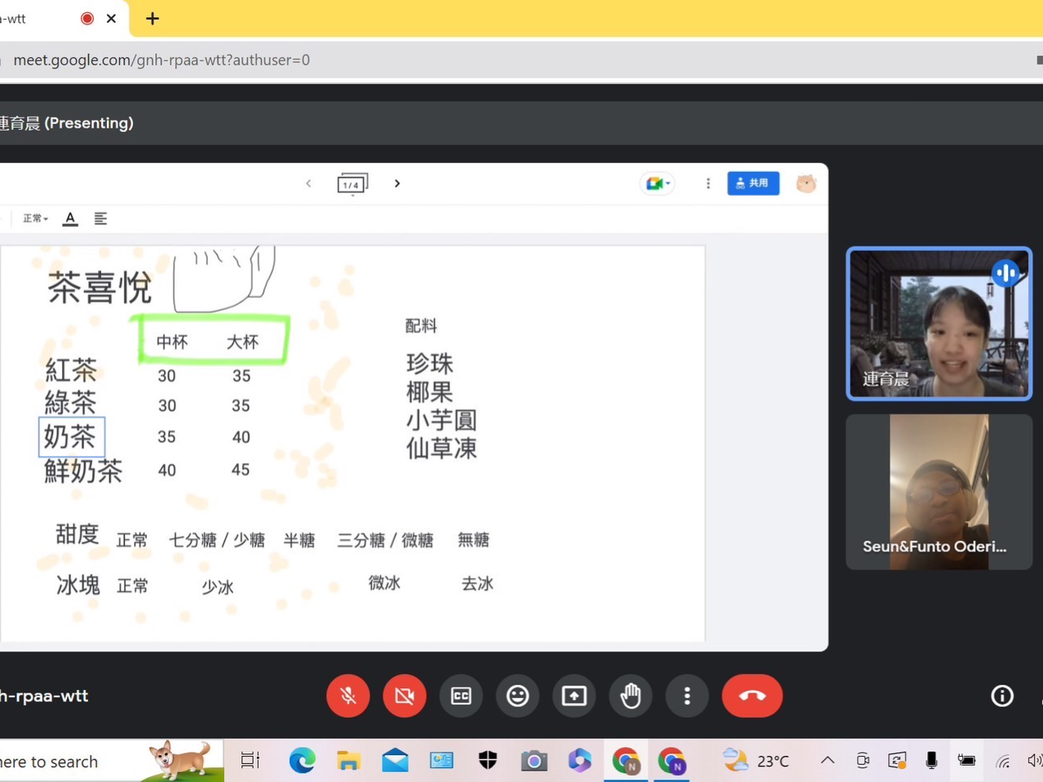Screen dimensions: 1043x782
Task: Click the text color A icon
Action: click(x=70, y=219)
